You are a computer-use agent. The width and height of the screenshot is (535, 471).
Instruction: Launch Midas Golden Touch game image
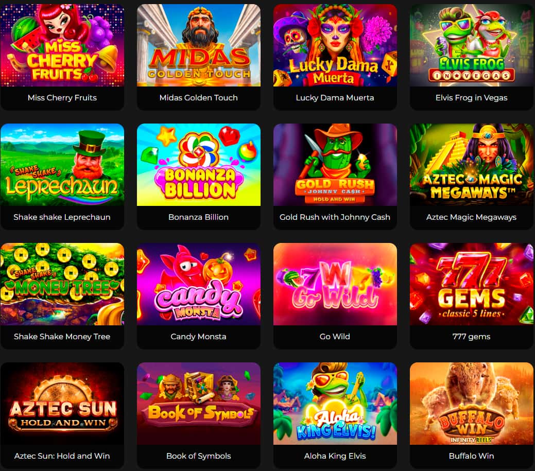pos(199,45)
